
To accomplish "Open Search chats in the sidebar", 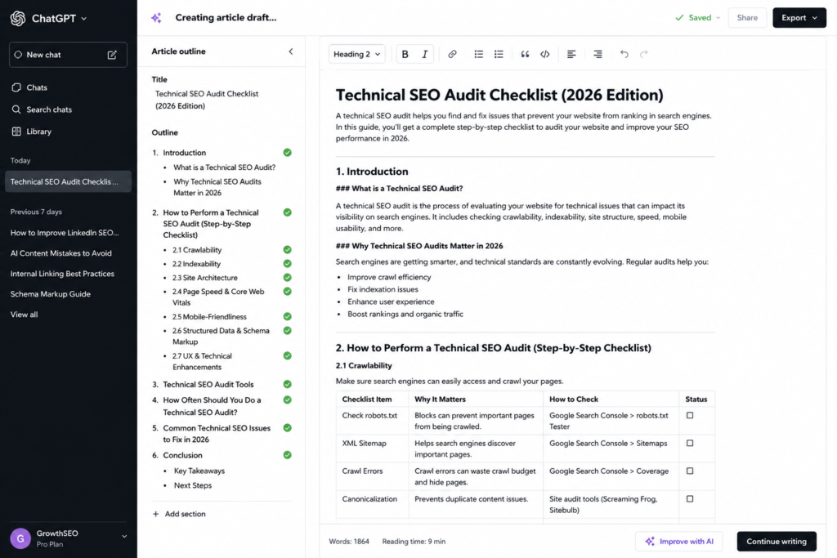I will 49,109.
